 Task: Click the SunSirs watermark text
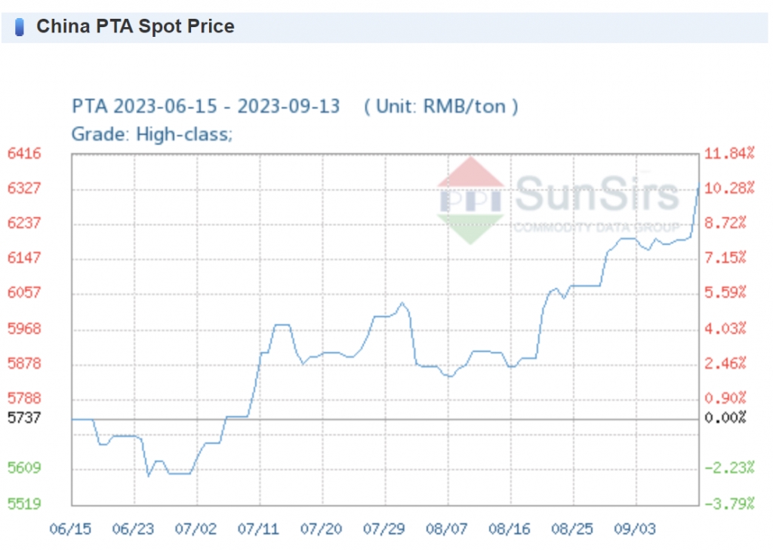tap(596, 195)
